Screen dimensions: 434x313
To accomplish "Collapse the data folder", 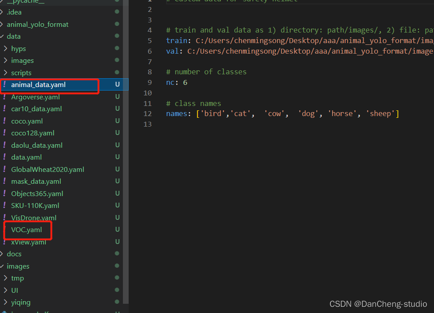I will tap(2, 36).
